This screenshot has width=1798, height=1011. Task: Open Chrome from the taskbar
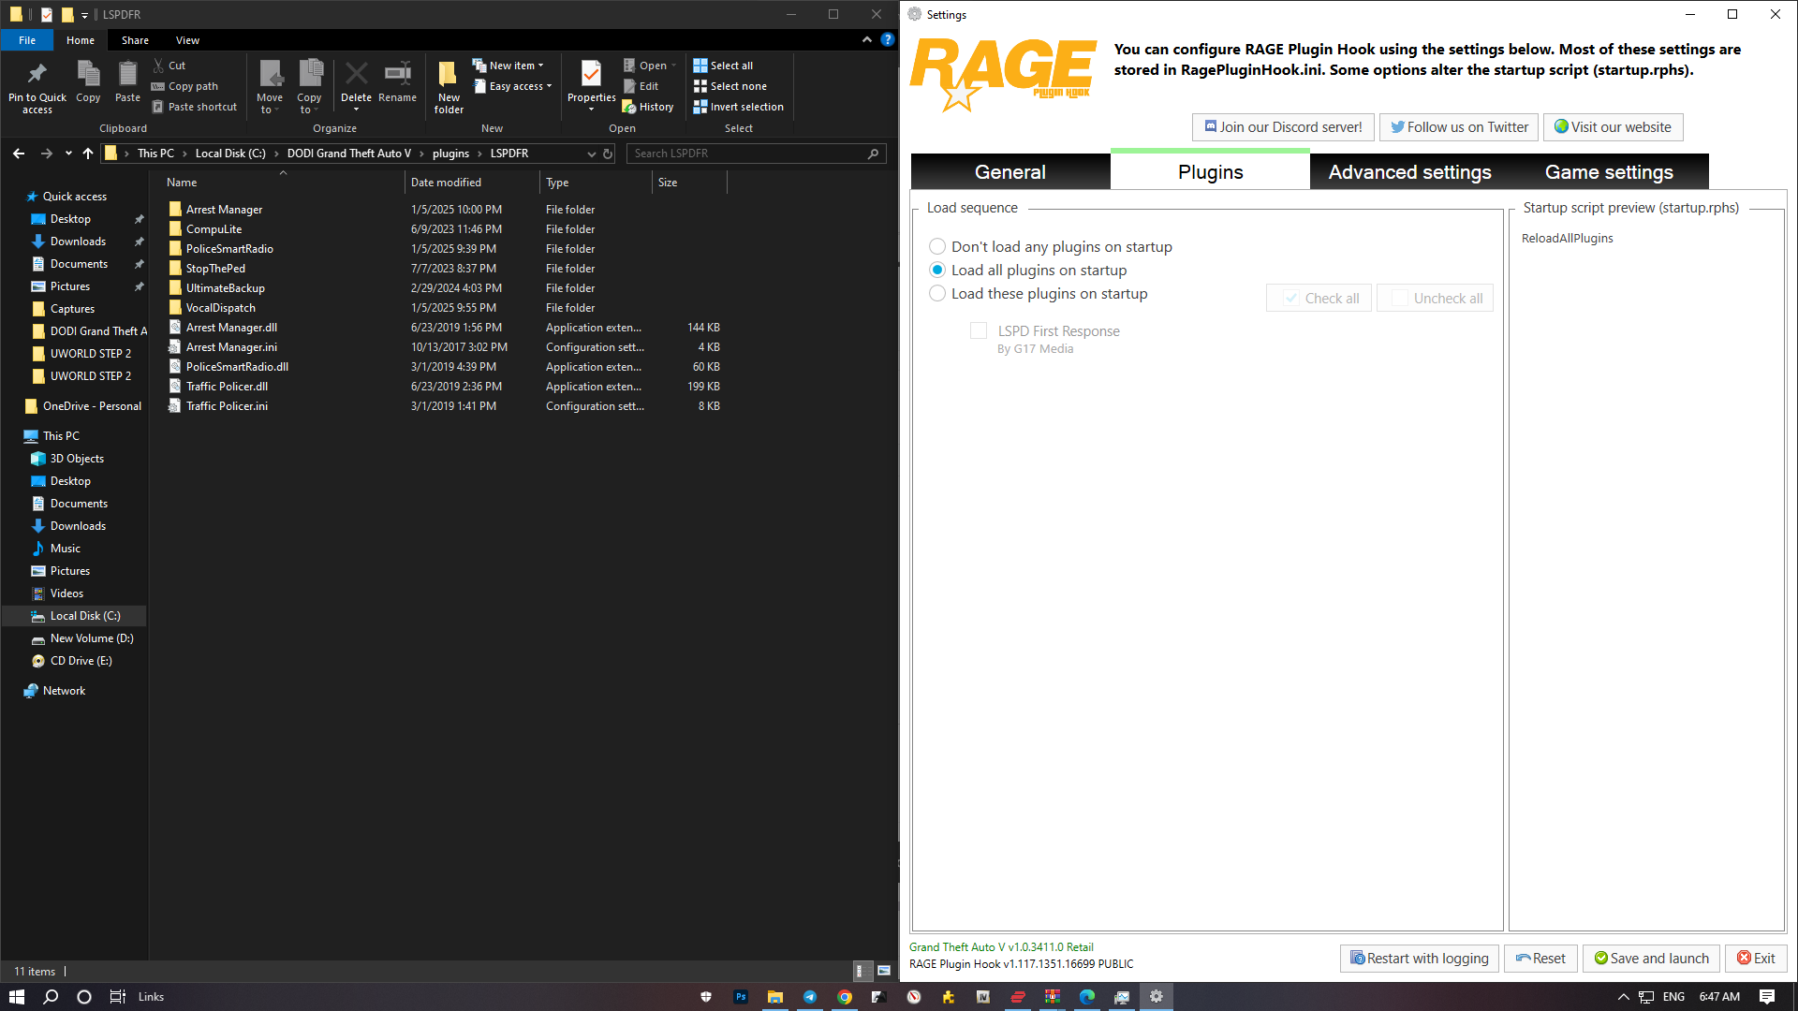pos(845,997)
